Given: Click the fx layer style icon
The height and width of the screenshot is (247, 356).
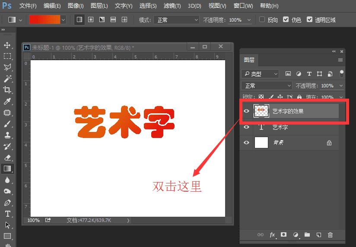Looking at the screenshot, I should click(x=273, y=235).
